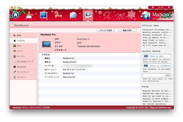
Task: Click the folder files toolbar icon
Action: [73, 15]
